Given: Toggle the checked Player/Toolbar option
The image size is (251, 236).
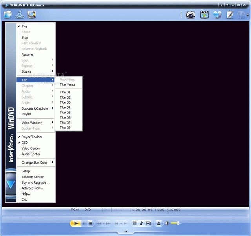Looking at the screenshot, I should tap(36, 137).
